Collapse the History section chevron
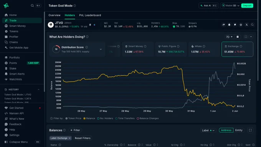 (x=39, y=89)
